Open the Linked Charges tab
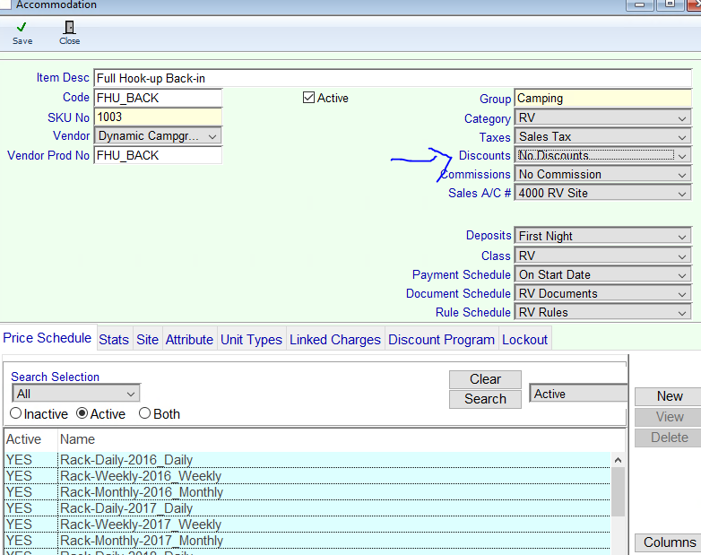Screen dimensions: 701x555 pos(335,340)
